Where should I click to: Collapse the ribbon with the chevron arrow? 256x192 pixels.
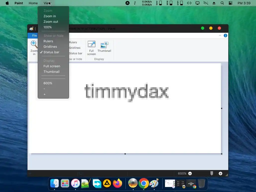(x=220, y=35)
